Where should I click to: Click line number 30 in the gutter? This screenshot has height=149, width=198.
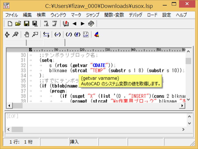[23, 55]
